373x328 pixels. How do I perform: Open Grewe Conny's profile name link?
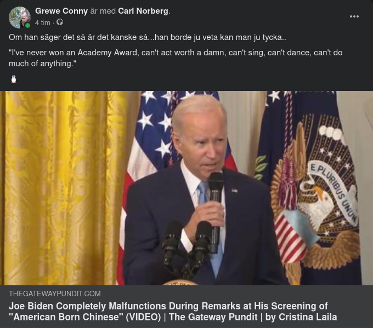pos(61,11)
